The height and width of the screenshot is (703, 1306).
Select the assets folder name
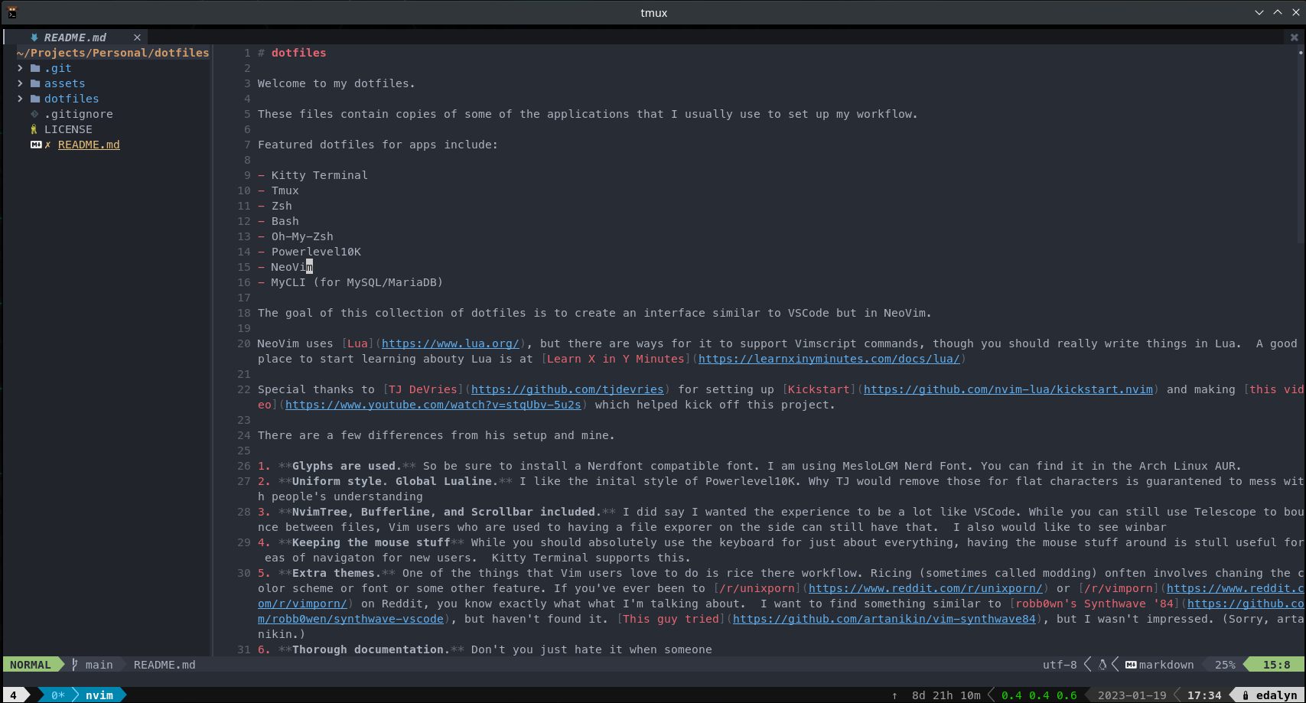(x=65, y=83)
